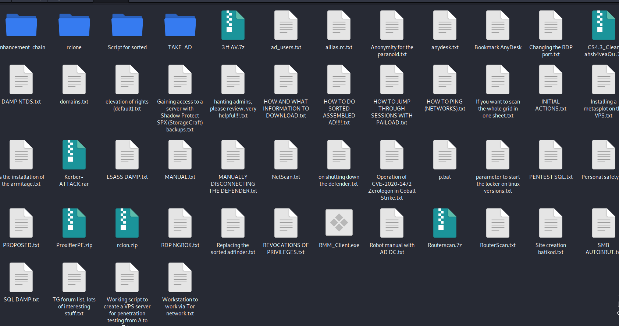Click the label 'Anonymity for the paranoid.txt'
Image resolution: width=619 pixels, height=326 pixels.
point(392,51)
